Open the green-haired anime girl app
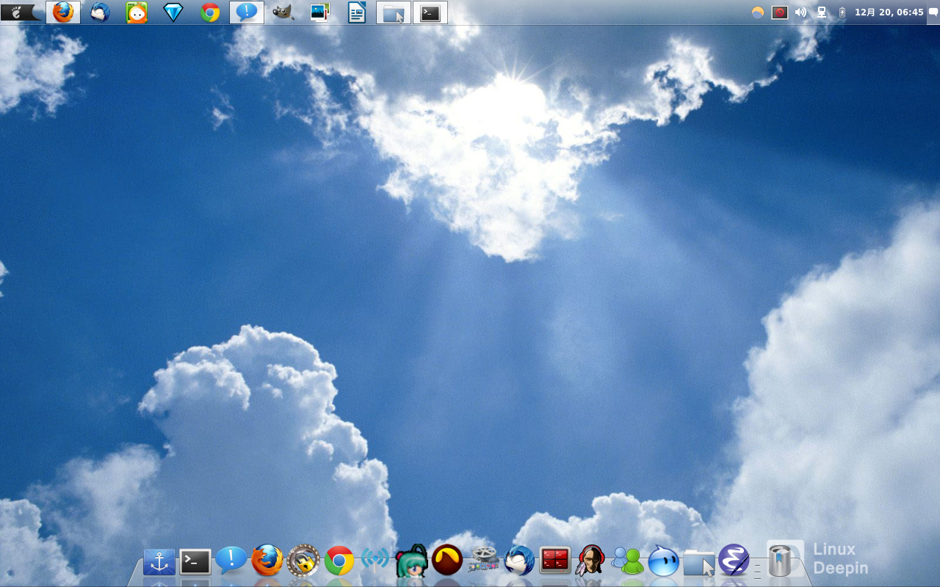The height and width of the screenshot is (587, 940). [411, 561]
